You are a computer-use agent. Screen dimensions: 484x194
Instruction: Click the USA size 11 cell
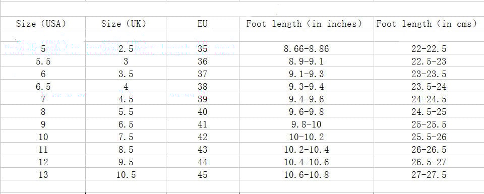[43, 149]
